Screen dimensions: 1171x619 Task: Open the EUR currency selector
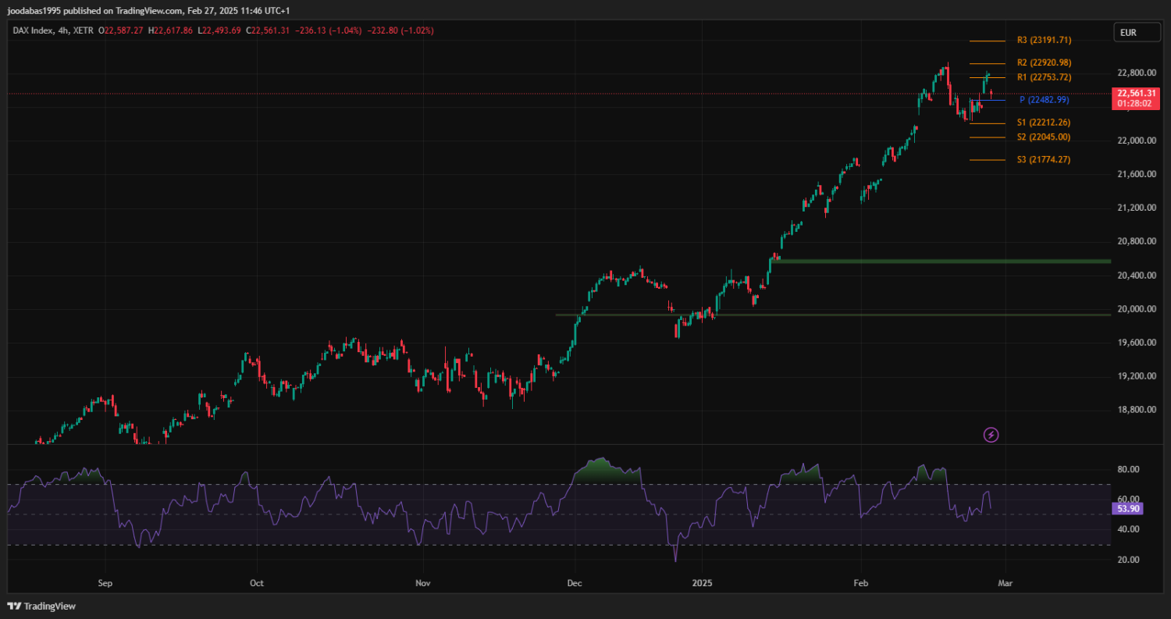[1128, 33]
